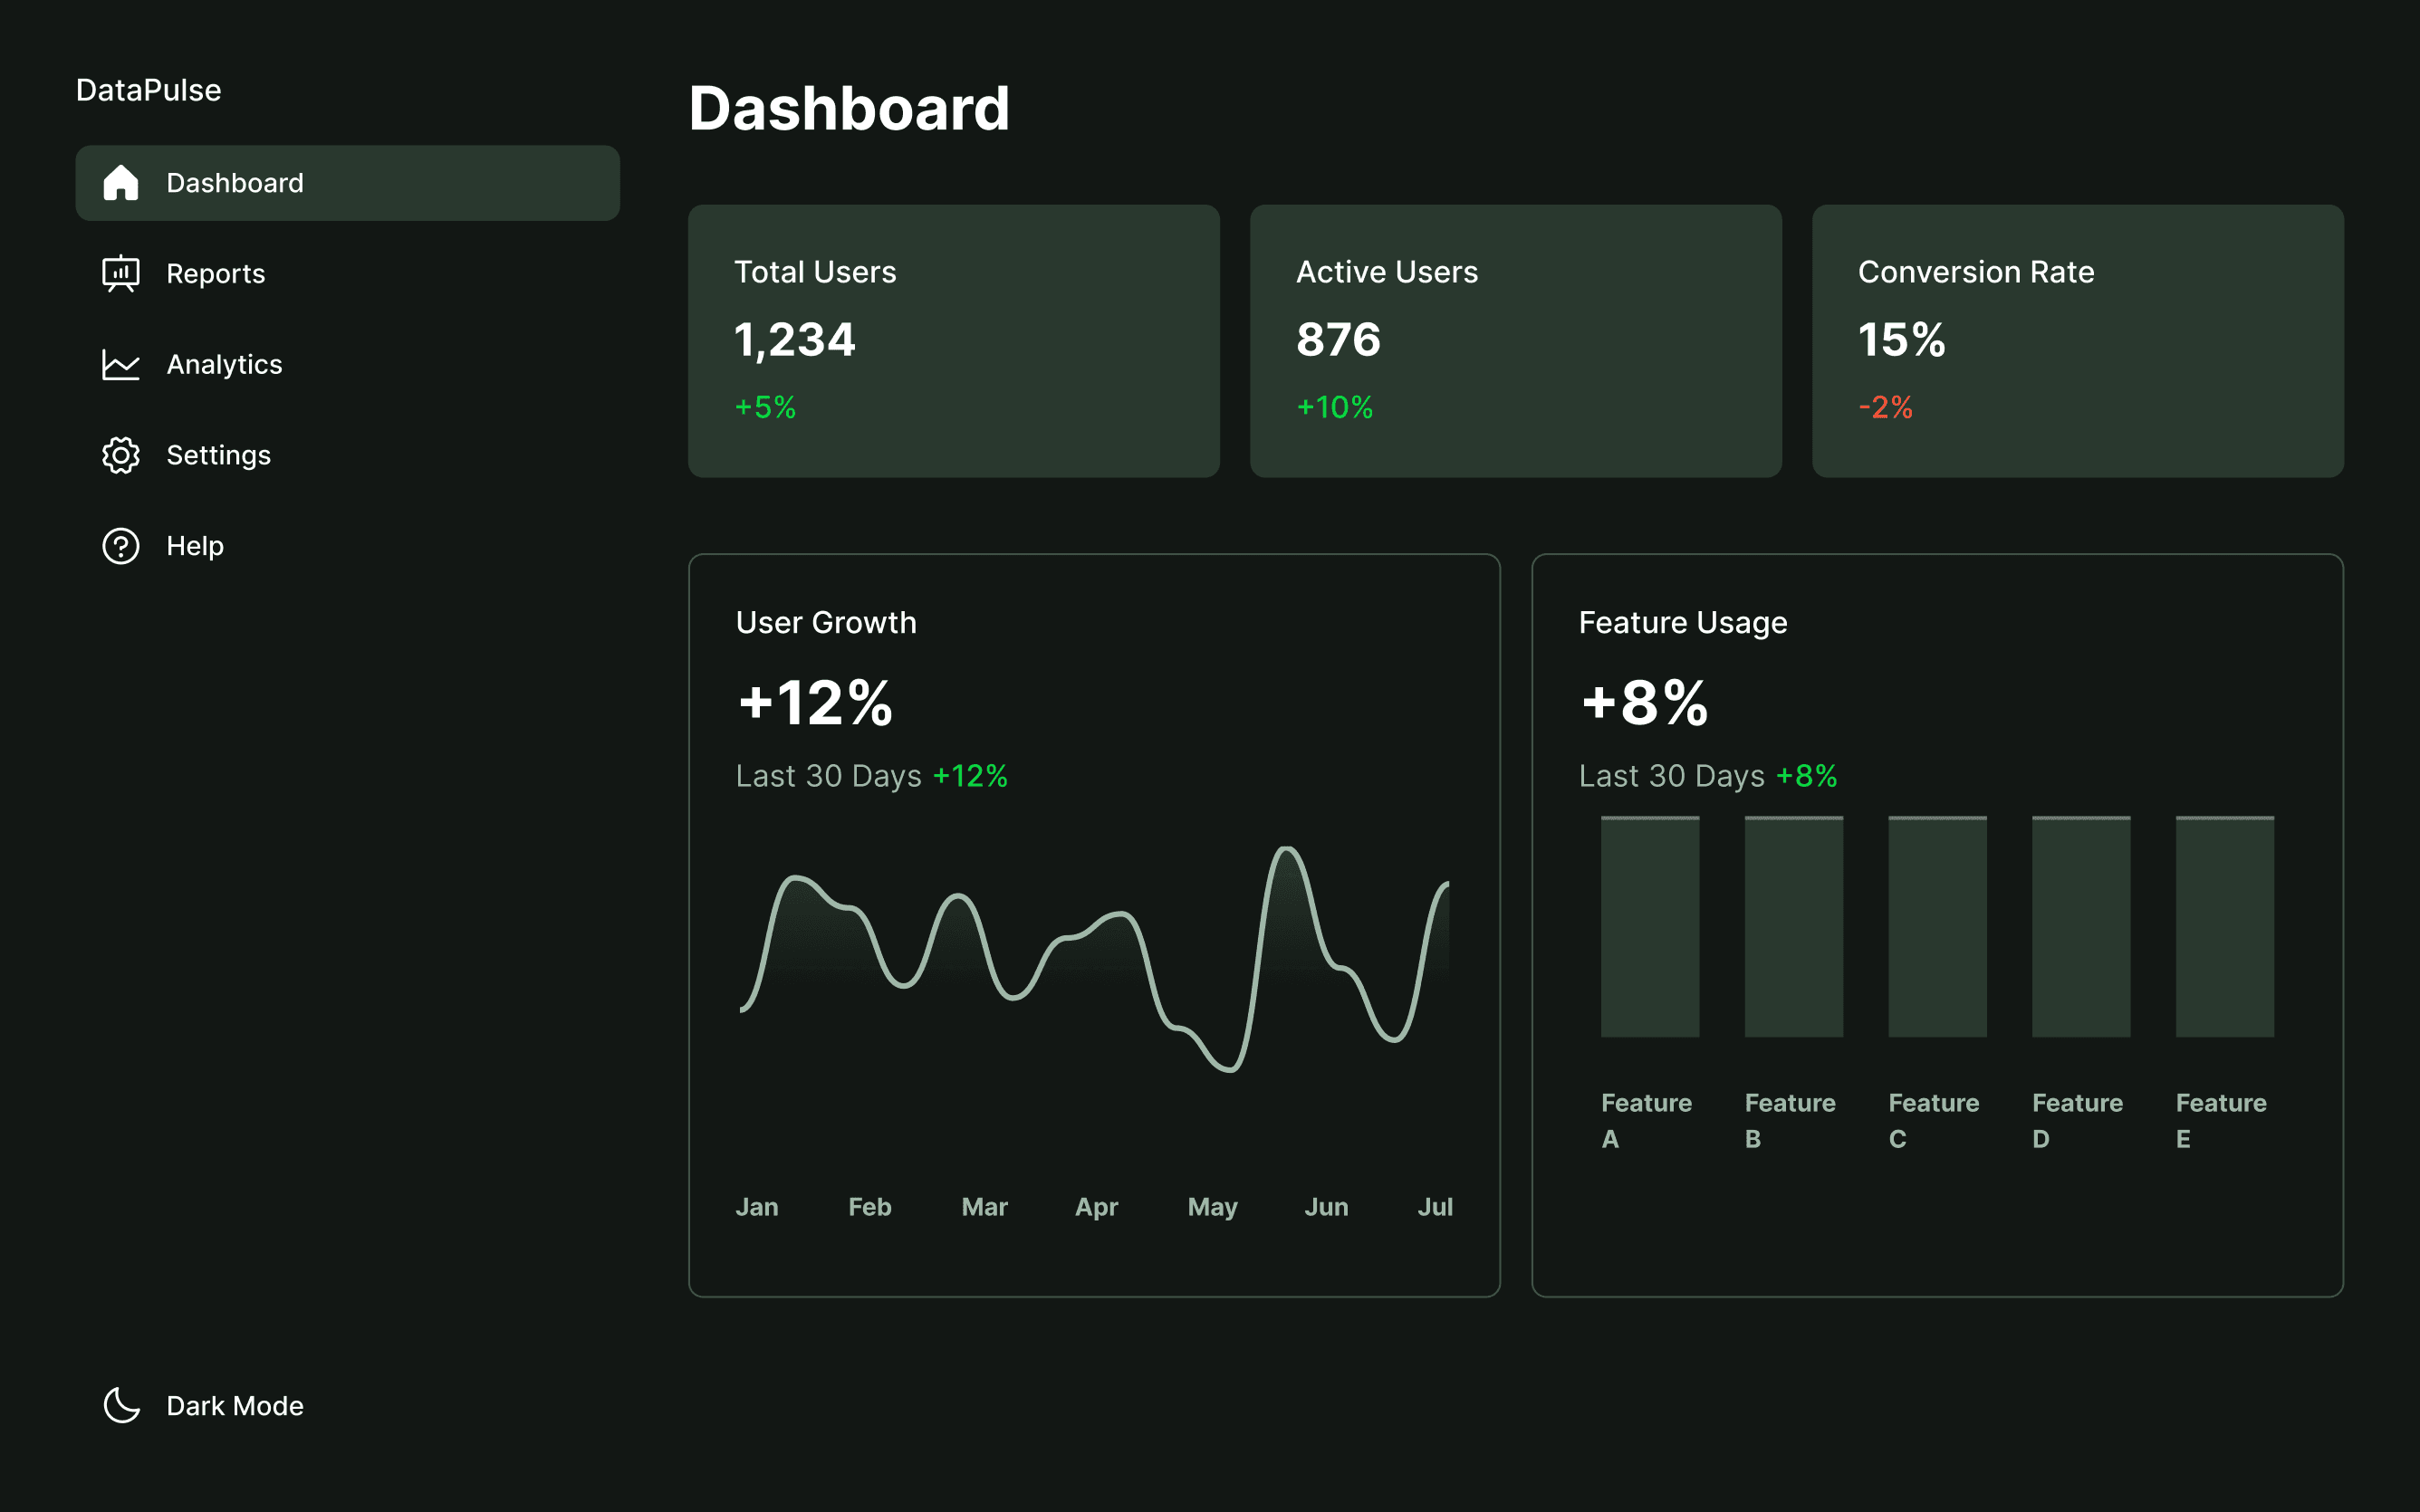
Task: Click the home icon beside Dashboard
Action: (x=121, y=183)
